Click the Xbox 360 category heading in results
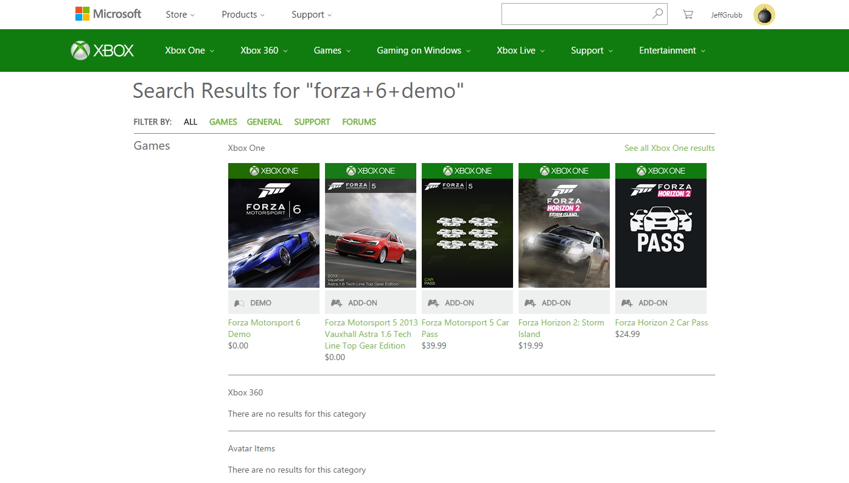The image size is (849, 483). tap(245, 392)
